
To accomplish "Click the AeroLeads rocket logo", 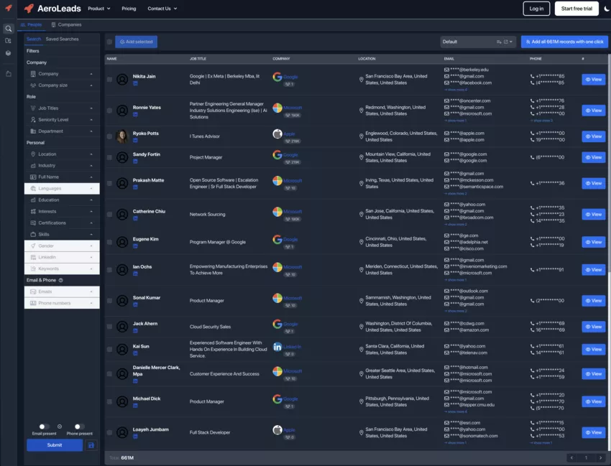I will 28,9.
